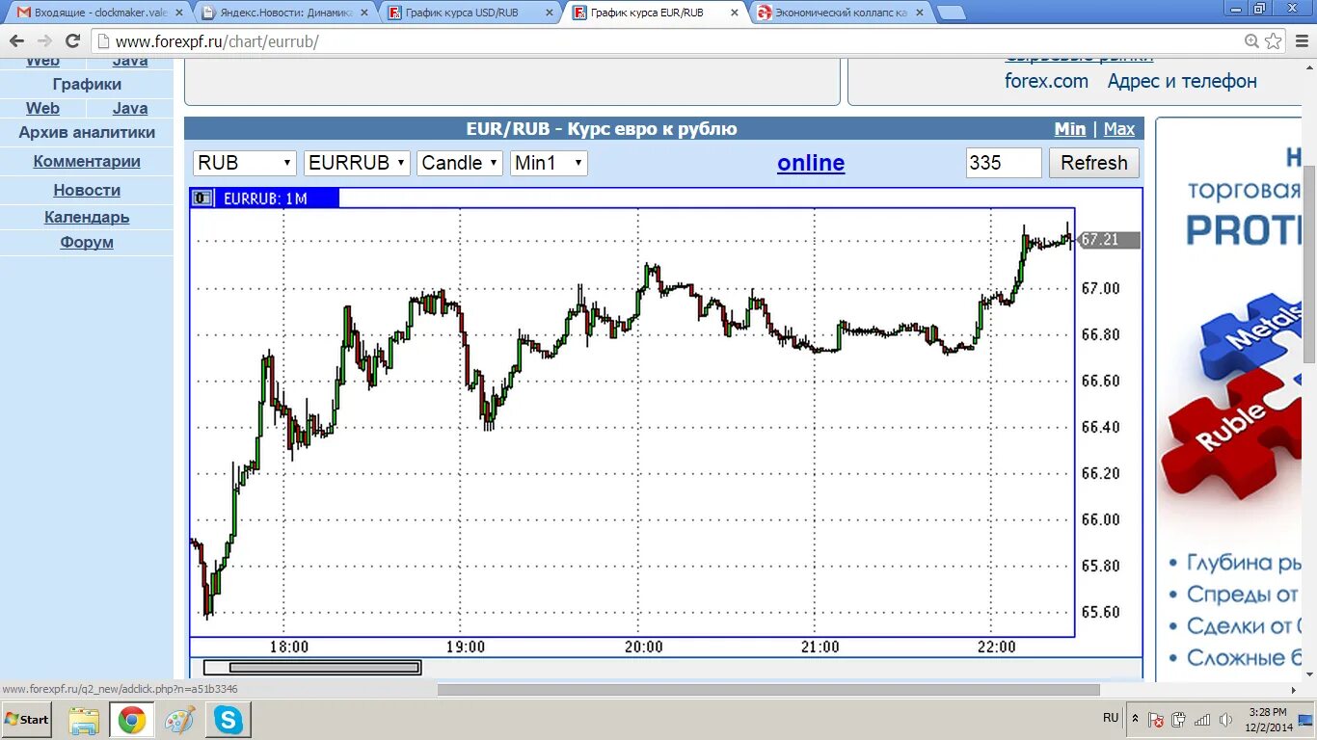Click forex.com link
1317x740 pixels.
(x=1046, y=81)
